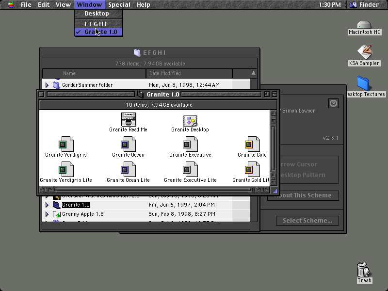Click the vertical scrollbar track in Granite 1.0
The image size is (388, 291).
274,147
